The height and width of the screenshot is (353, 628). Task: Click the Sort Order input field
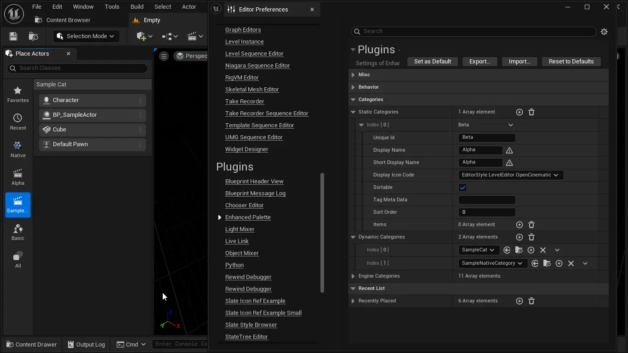[x=487, y=212]
